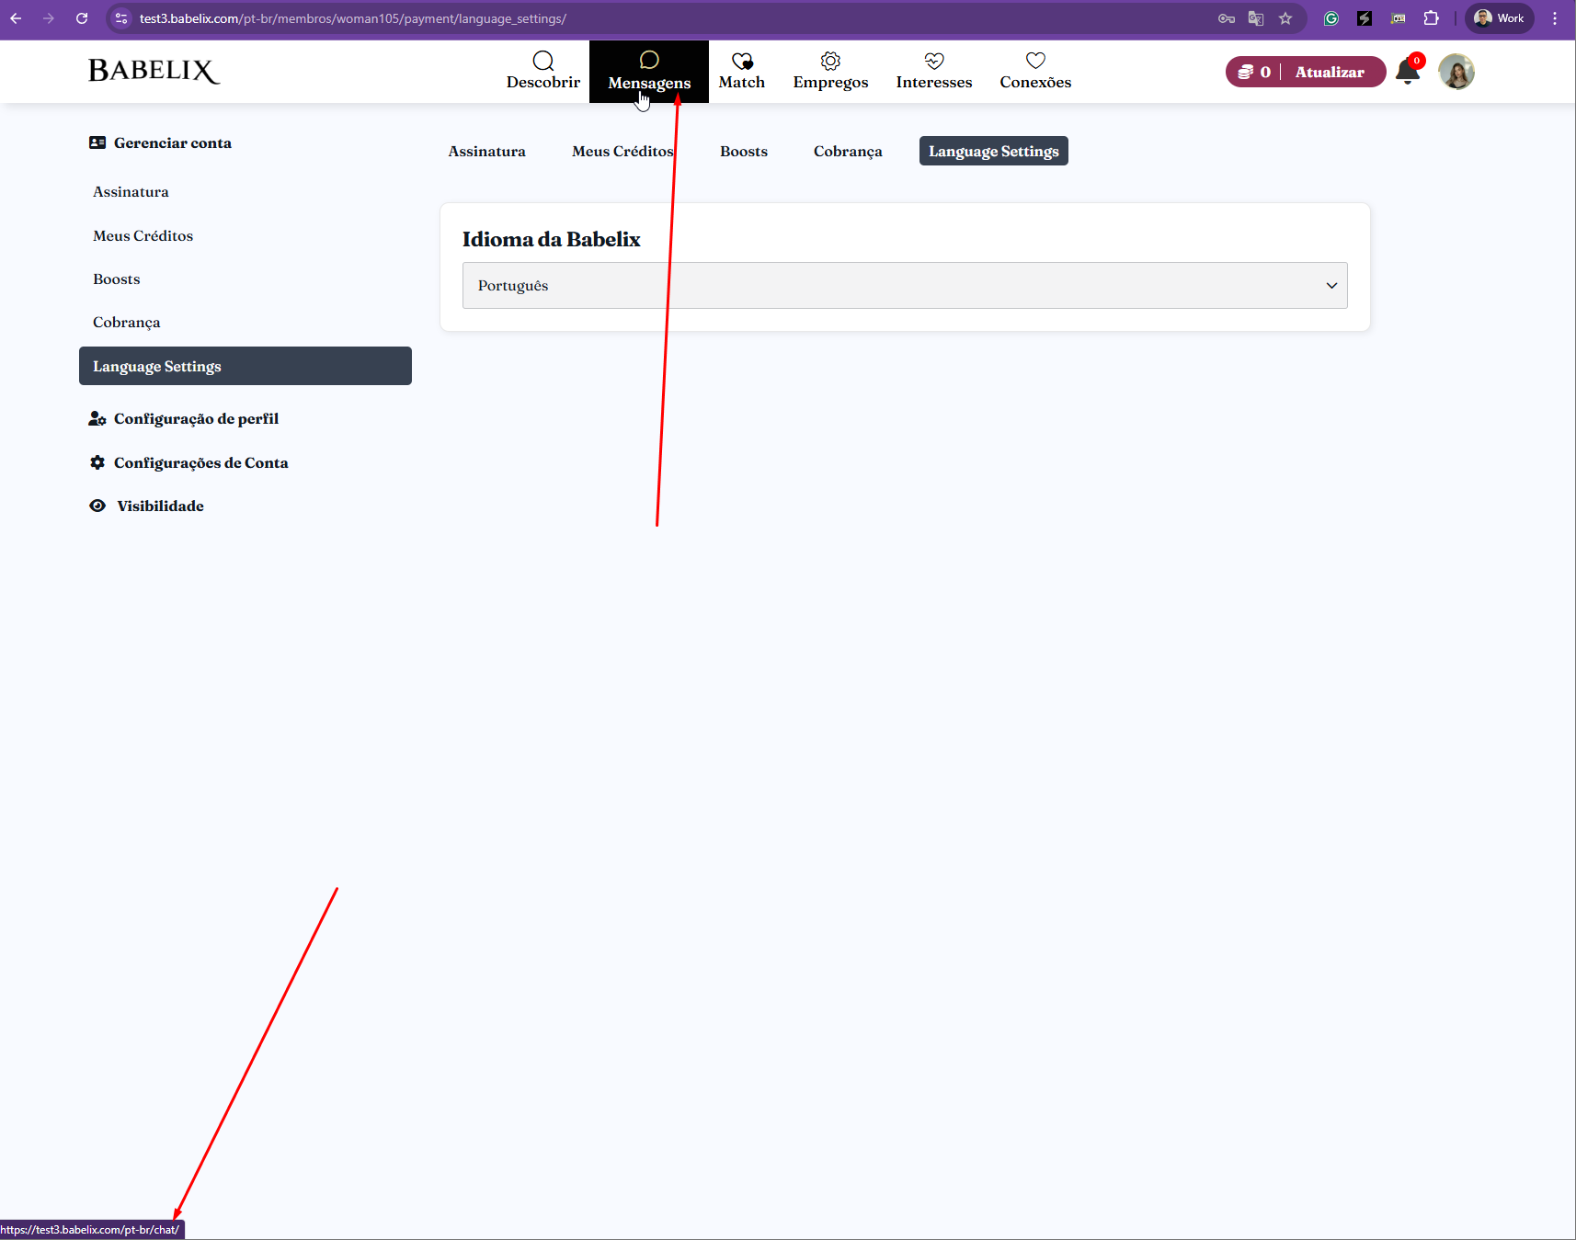Viewport: 1576px width, 1240px height.
Task: Go back in the browser
Action: click(16, 18)
